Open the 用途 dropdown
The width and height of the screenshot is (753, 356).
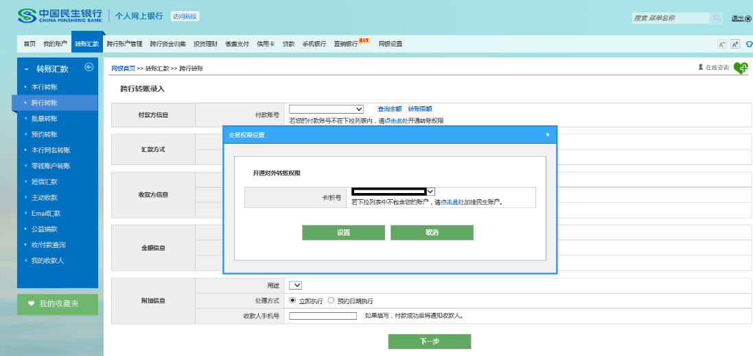pyautogui.click(x=296, y=285)
